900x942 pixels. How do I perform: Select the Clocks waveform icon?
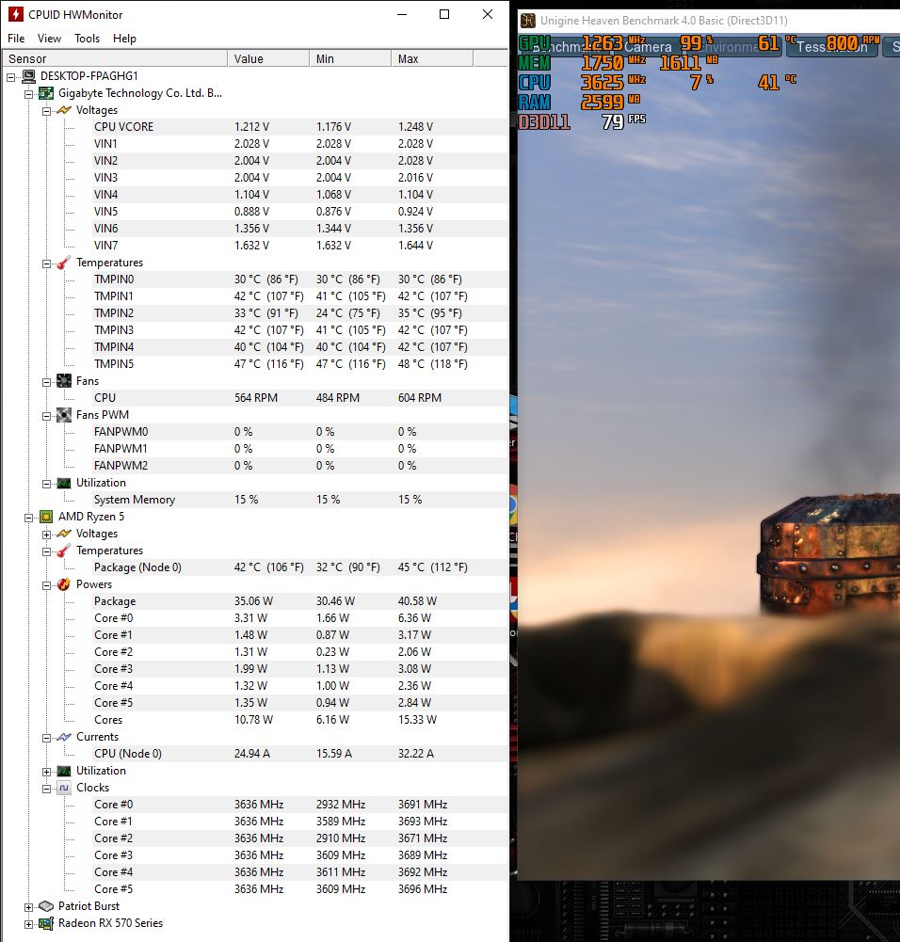pyautogui.click(x=63, y=787)
